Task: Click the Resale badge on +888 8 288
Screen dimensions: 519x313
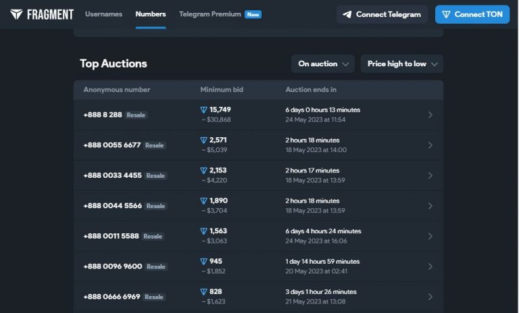Action: click(136, 115)
